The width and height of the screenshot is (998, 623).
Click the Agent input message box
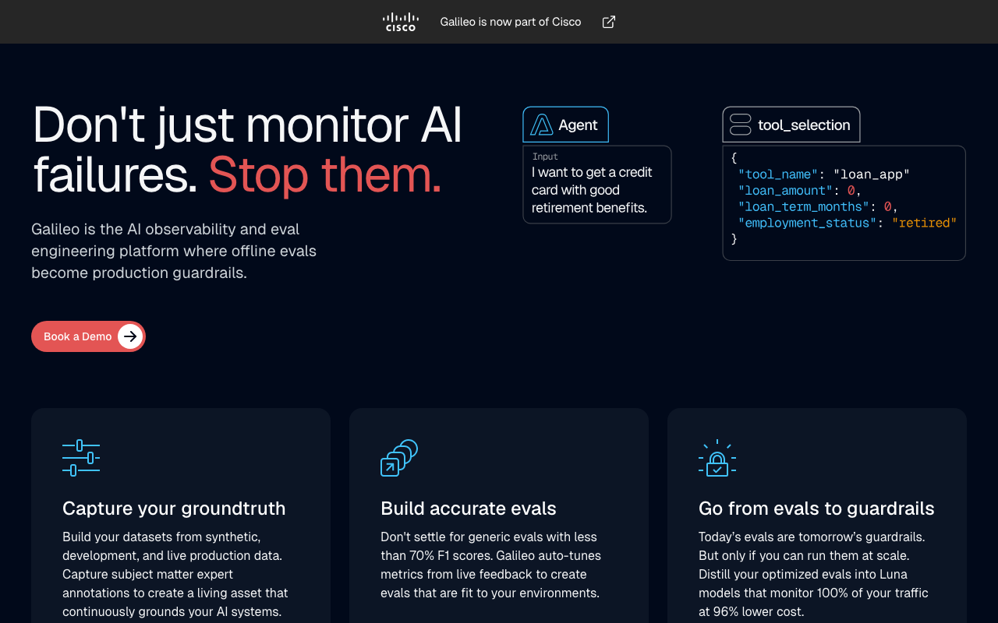pos(597,185)
